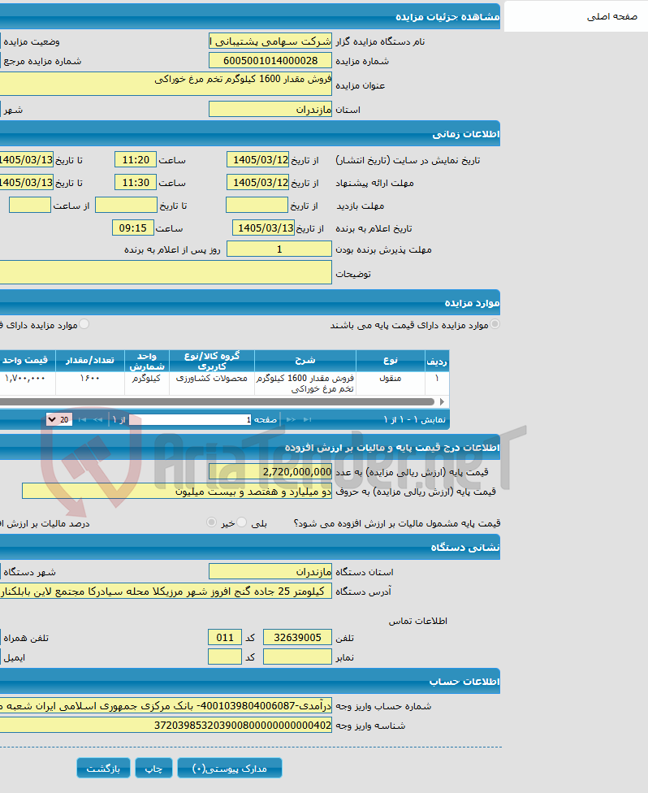
Task: Click the description cell فروش مقدار 1600 کیلوگرم
Action: [305, 383]
